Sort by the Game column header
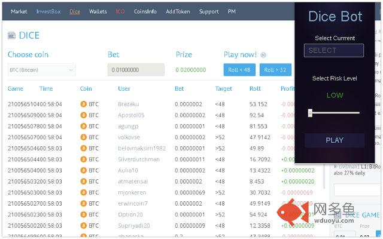The height and width of the screenshot is (239, 383). point(16,88)
